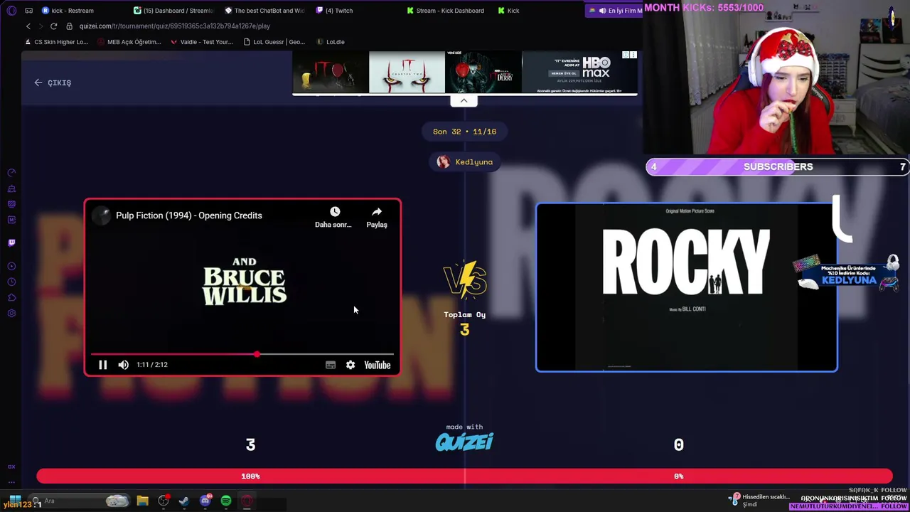This screenshot has height=512, width=910.
Task: Open the HBO Max advertisement
Action: pos(579,72)
